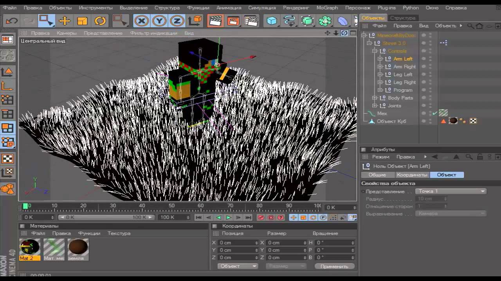Click the Attributes panel up arrow

[x=456, y=157]
